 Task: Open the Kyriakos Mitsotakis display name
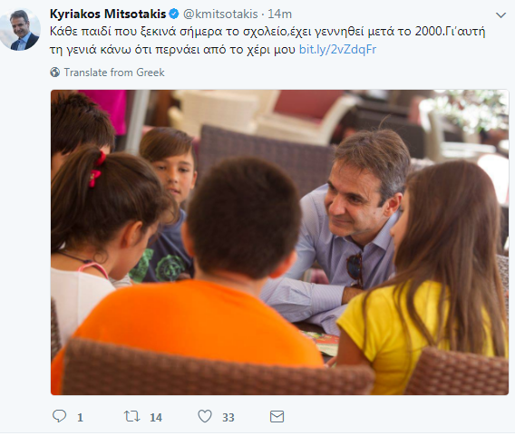(108, 15)
